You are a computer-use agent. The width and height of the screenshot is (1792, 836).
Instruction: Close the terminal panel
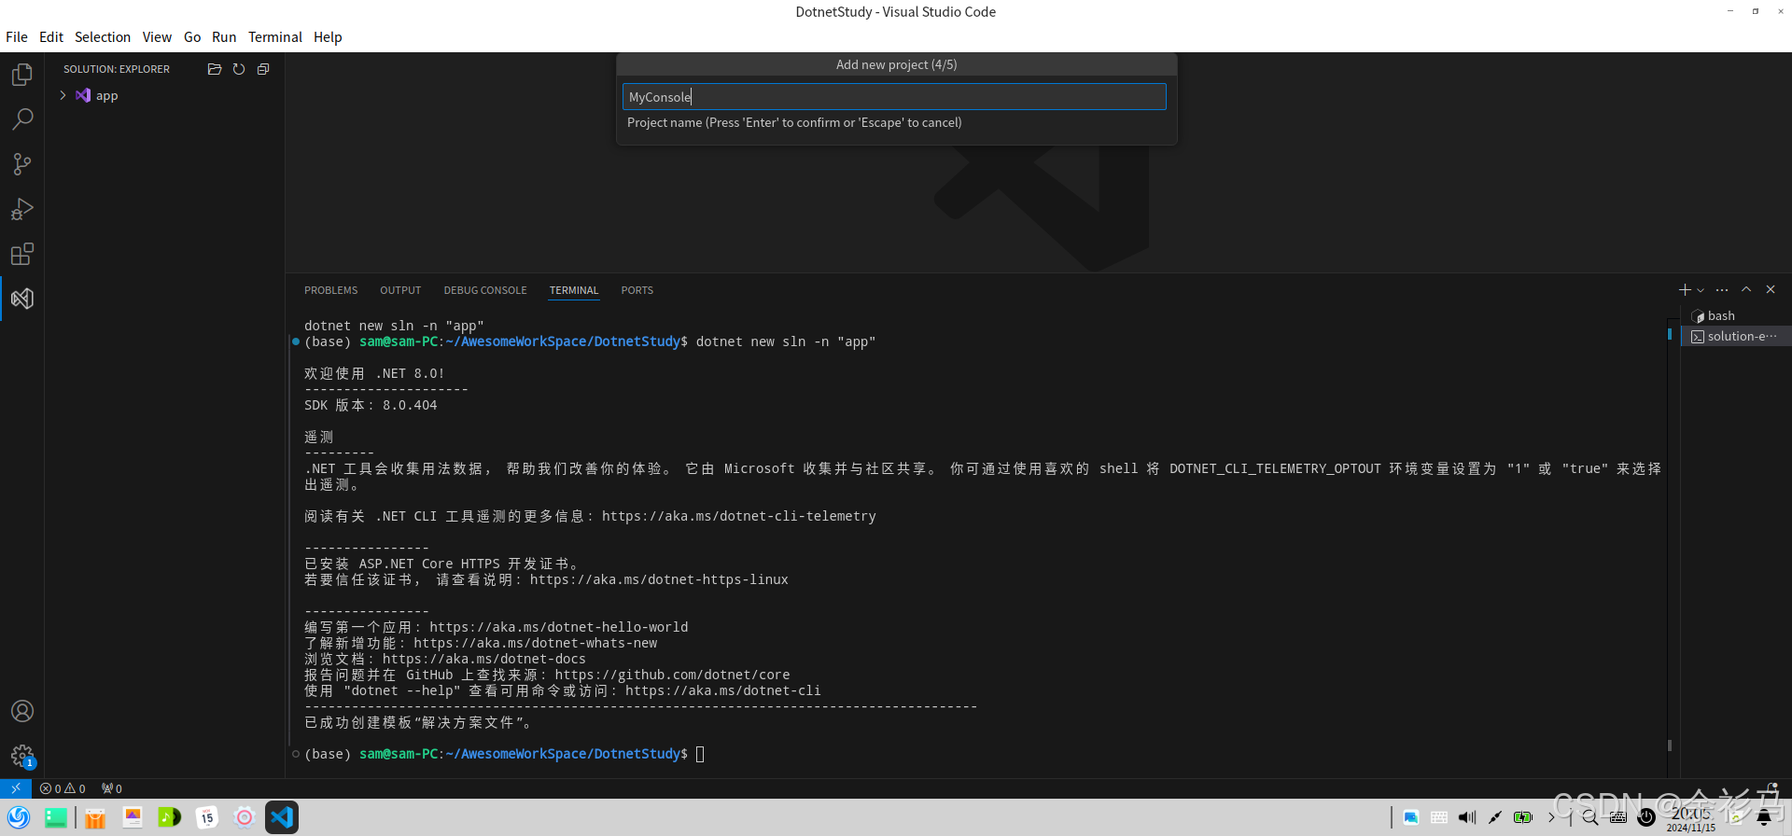coord(1771,290)
